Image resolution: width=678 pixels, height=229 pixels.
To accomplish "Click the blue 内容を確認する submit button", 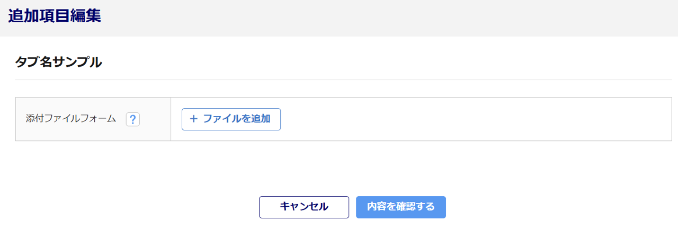I will pyautogui.click(x=401, y=207).
